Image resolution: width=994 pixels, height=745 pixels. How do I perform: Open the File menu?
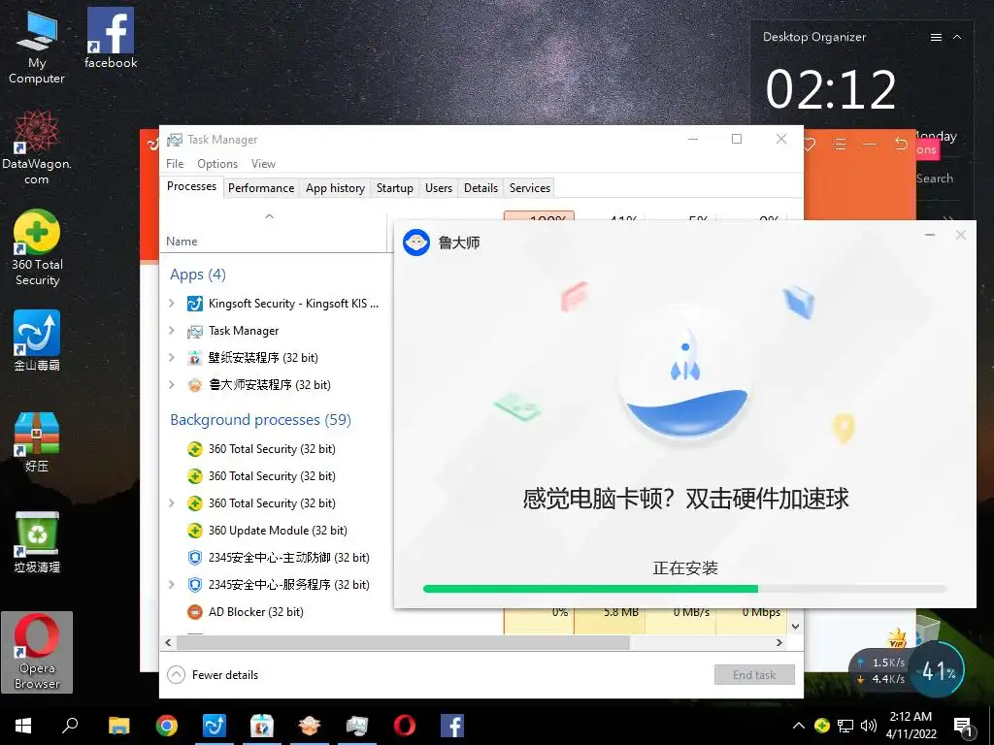click(x=175, y=163)
